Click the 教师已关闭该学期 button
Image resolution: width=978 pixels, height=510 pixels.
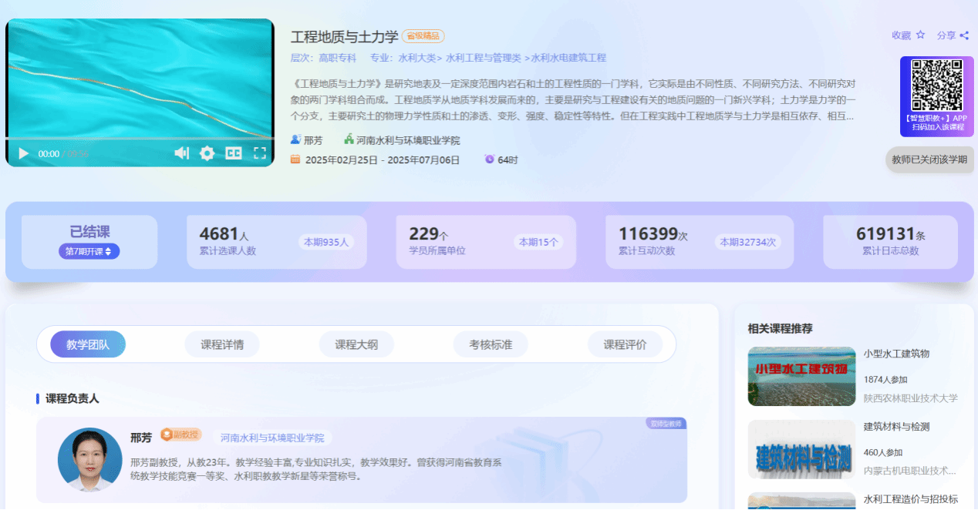[x=929, y=159]
